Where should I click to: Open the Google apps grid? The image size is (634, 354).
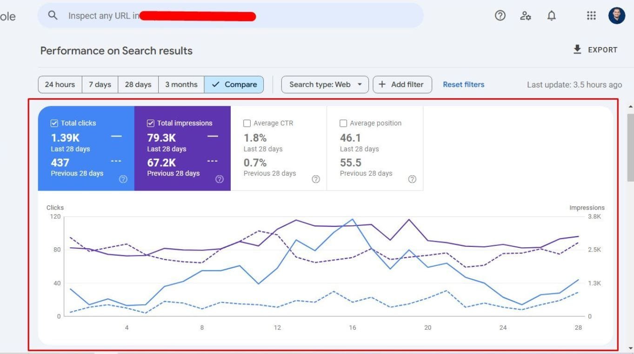pos(591,15)
